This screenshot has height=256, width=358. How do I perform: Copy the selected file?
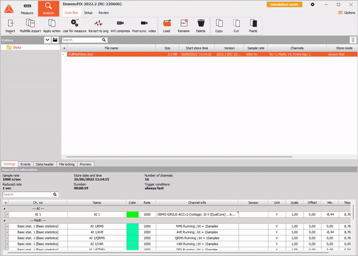[219, 26]
